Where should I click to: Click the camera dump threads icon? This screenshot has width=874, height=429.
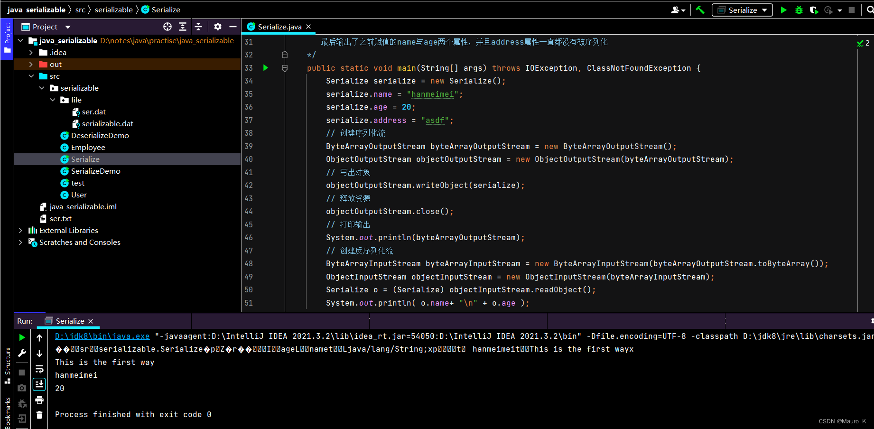click(22, 388)
